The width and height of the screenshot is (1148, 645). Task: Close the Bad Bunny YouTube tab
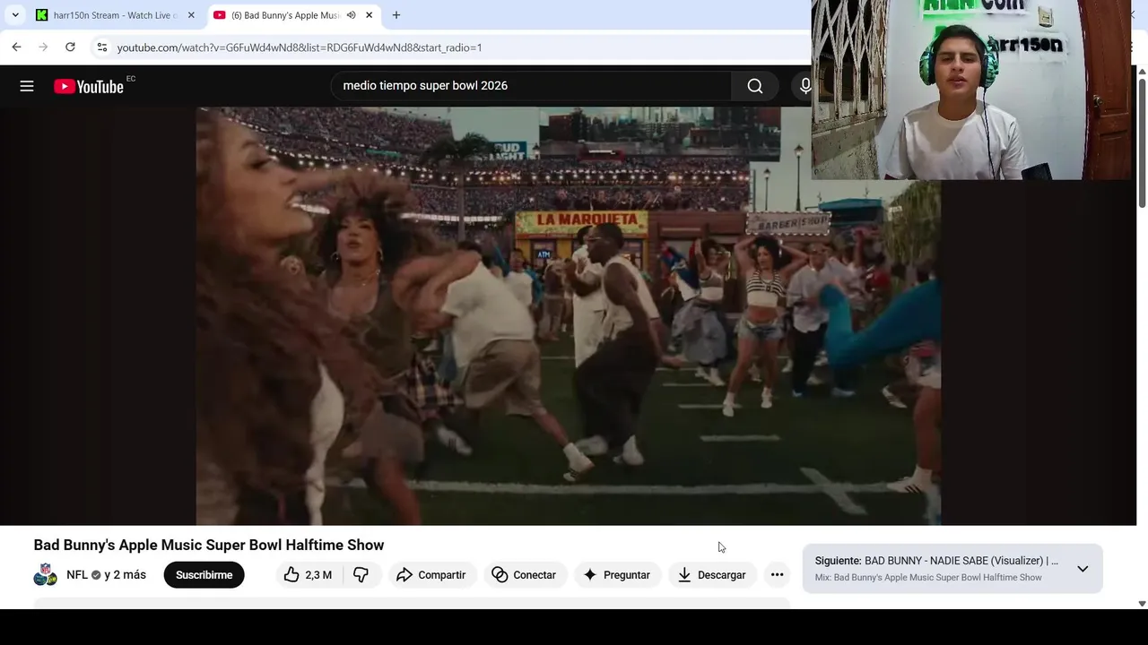point(369,15)
